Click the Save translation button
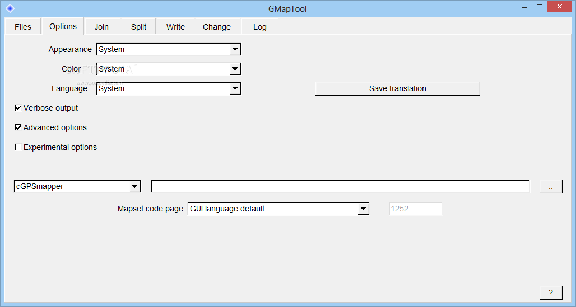 [397, 88]
